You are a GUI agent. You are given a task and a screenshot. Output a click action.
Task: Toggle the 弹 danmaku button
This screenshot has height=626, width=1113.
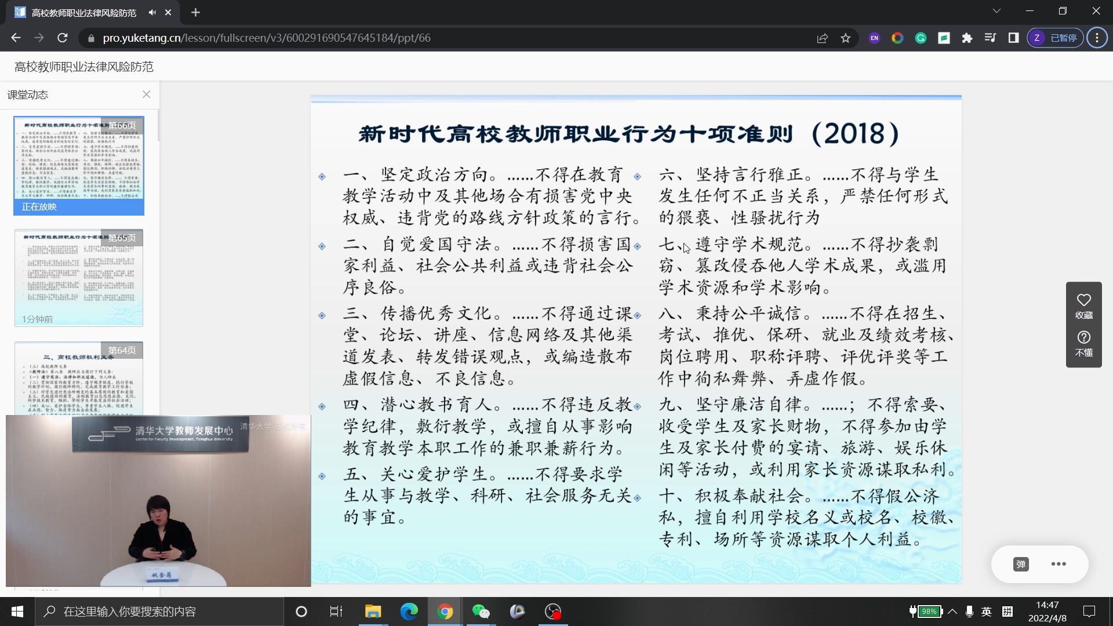pyautogui.click(x=1021, y=564)
